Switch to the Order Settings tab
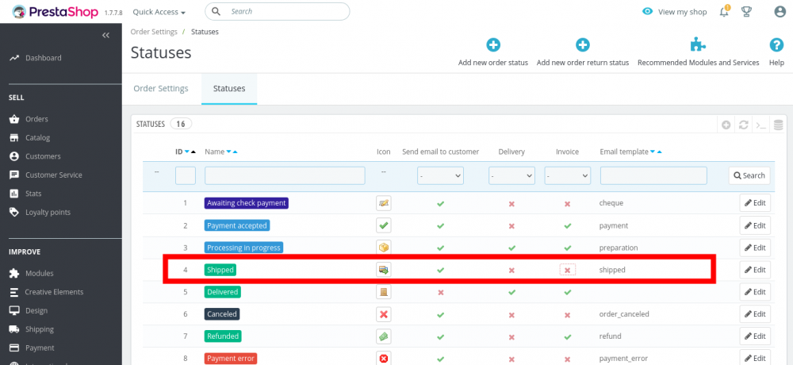 point(161,89)
